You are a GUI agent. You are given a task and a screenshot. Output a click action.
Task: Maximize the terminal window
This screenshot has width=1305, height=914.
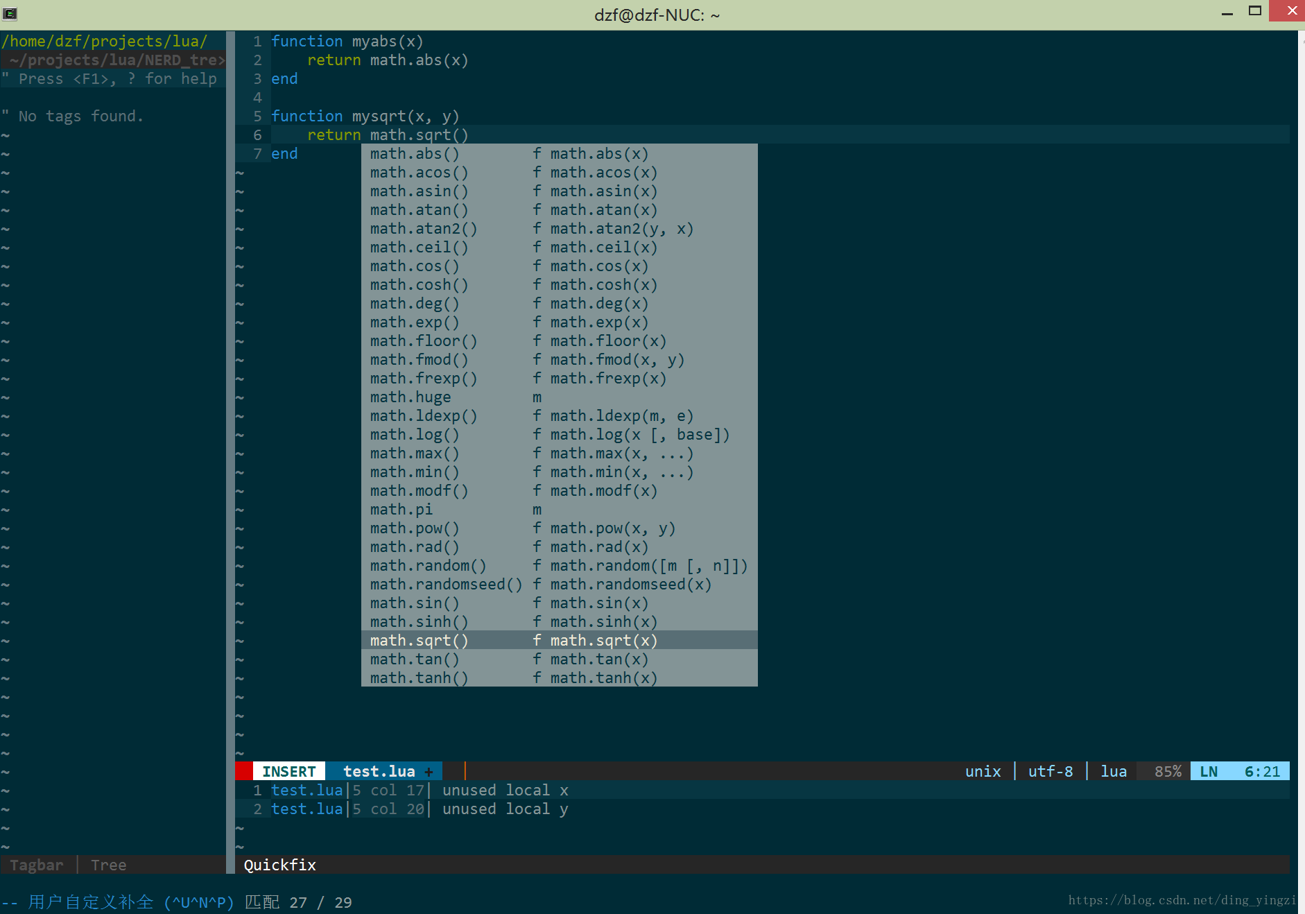(x=1255, y=10)
